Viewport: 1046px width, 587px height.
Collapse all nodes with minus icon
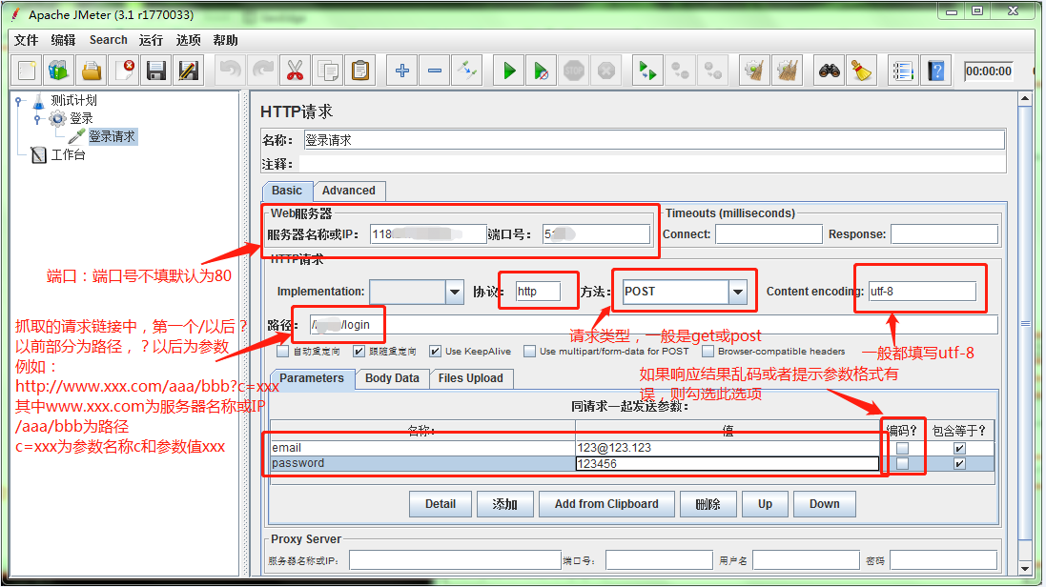click(434, 71)
